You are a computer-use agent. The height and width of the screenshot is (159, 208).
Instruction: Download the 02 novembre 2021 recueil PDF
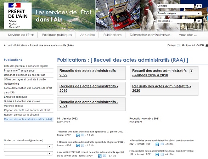point(157,144)
